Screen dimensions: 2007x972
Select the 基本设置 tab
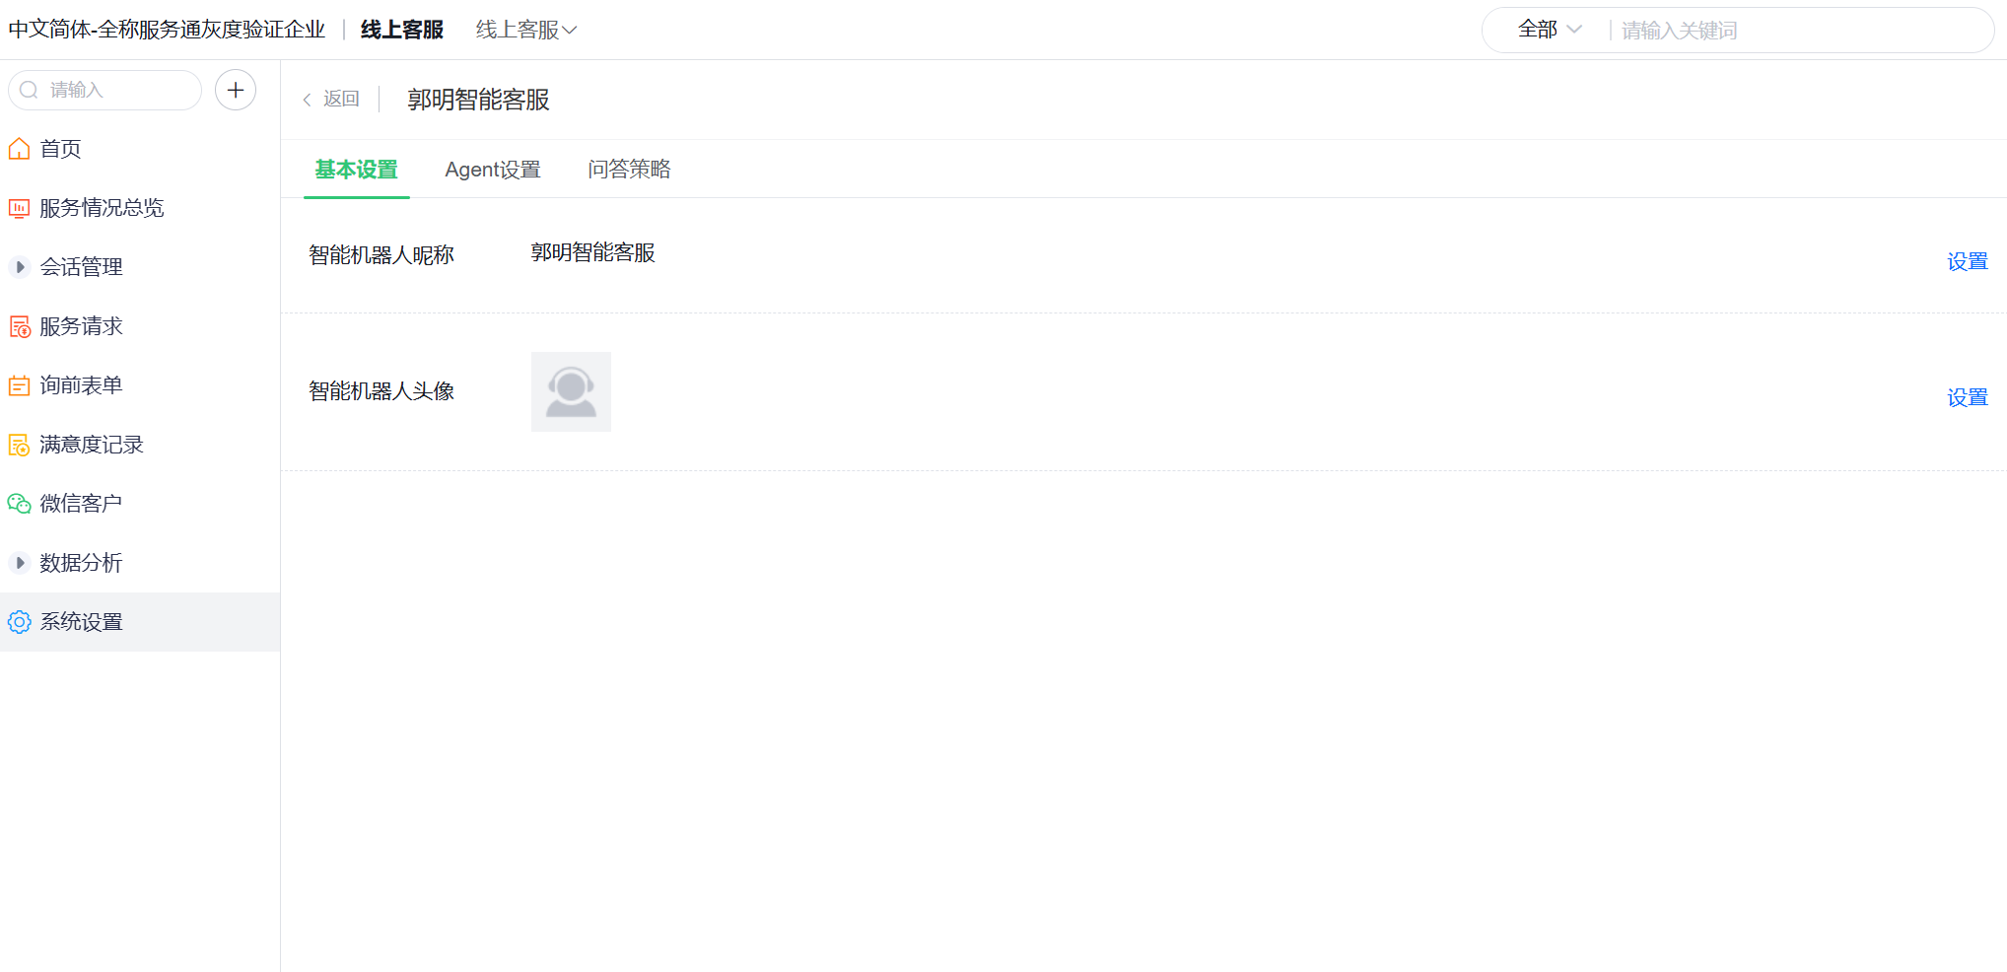pyautogui.click(x=356, y=170)
